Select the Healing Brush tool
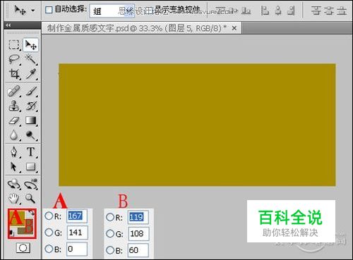Viewport: 353px width, 260px height. [14, 91]
